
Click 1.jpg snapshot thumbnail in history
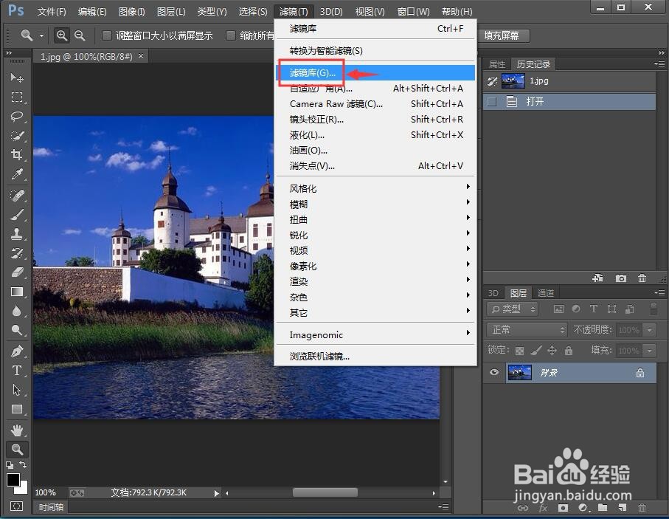[x=513, y=80]
